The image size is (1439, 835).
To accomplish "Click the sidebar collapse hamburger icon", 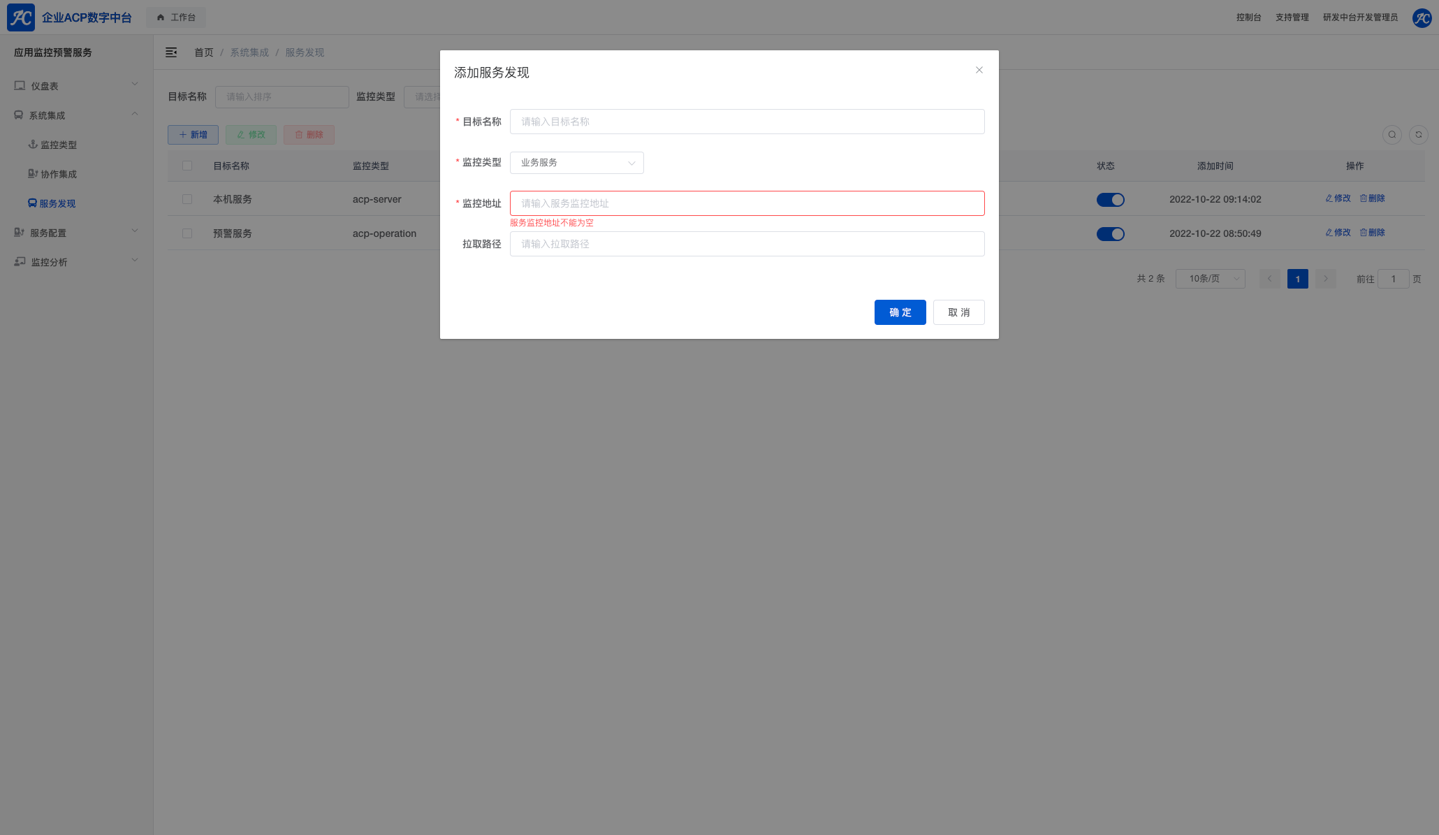I will [x=171, y=52].
